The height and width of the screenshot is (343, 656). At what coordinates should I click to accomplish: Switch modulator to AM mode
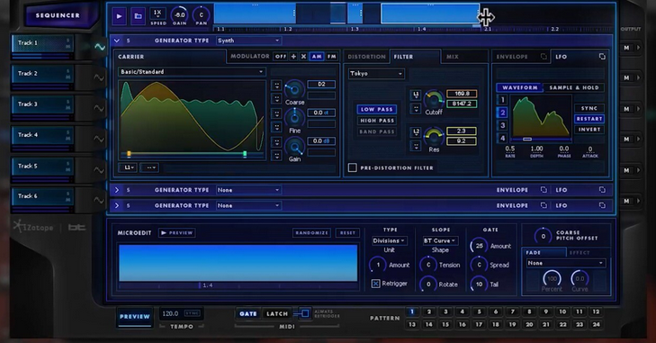[x=317, y=56]
